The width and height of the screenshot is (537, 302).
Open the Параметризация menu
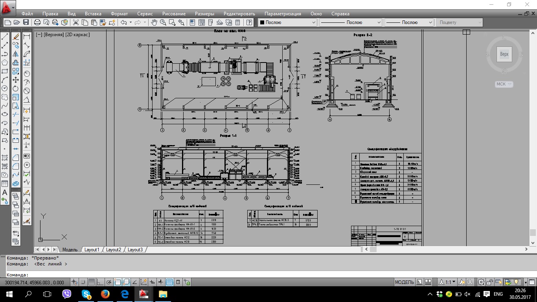283,14
